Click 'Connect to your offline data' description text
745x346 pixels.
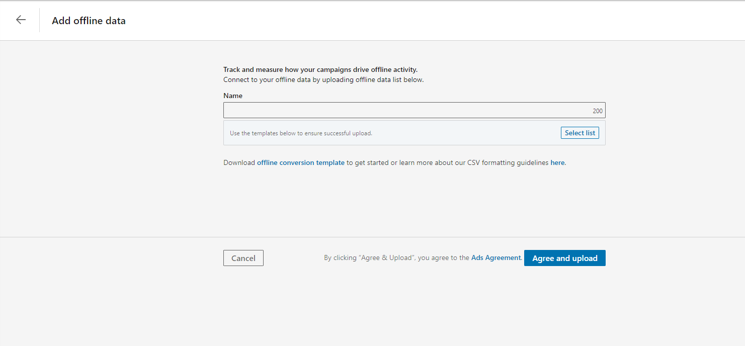click(x=323, y=79)
